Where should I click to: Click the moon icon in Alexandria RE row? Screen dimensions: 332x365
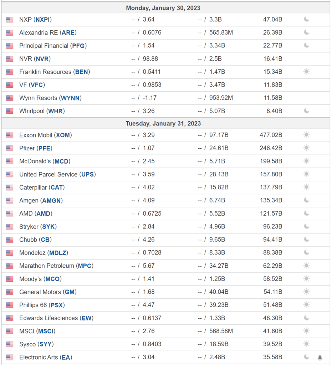click(307, 32)
